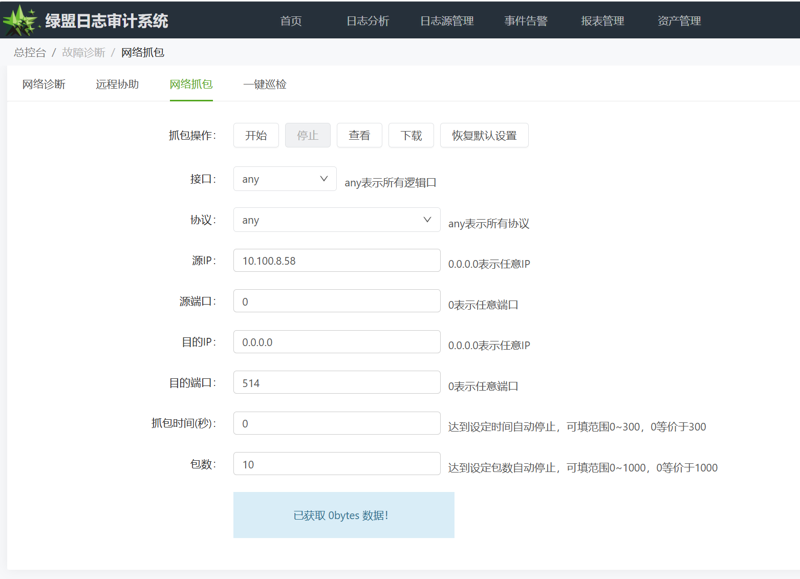Click the hint text any表示所有逻辑口
800x579 pixels.
[391, 183]
